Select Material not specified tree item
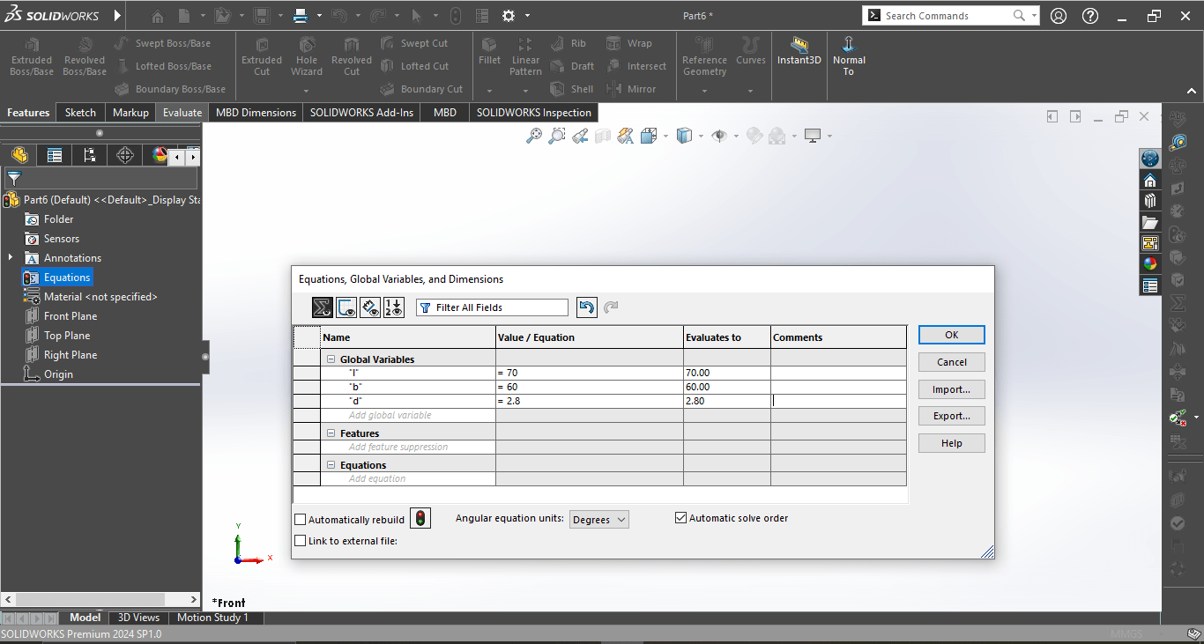1204x644 pixels. [x=100, y=297]
